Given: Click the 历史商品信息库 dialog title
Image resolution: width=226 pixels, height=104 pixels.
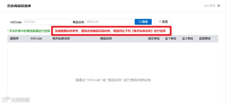Looking at the screenshot, I should click(x=19, y=6).
